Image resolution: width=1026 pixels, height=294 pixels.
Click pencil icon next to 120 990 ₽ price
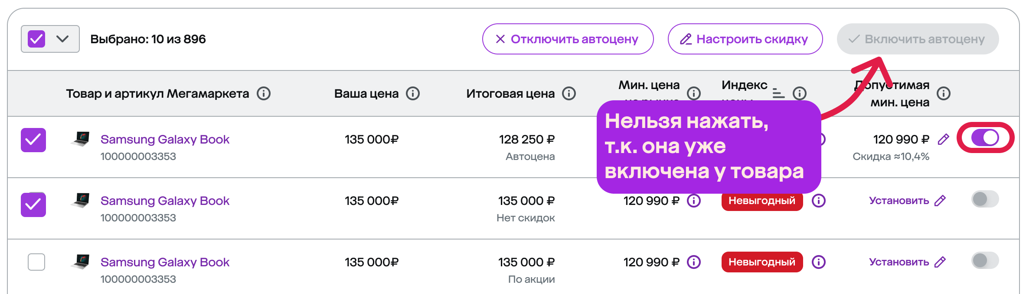click(x=944, y=139)
